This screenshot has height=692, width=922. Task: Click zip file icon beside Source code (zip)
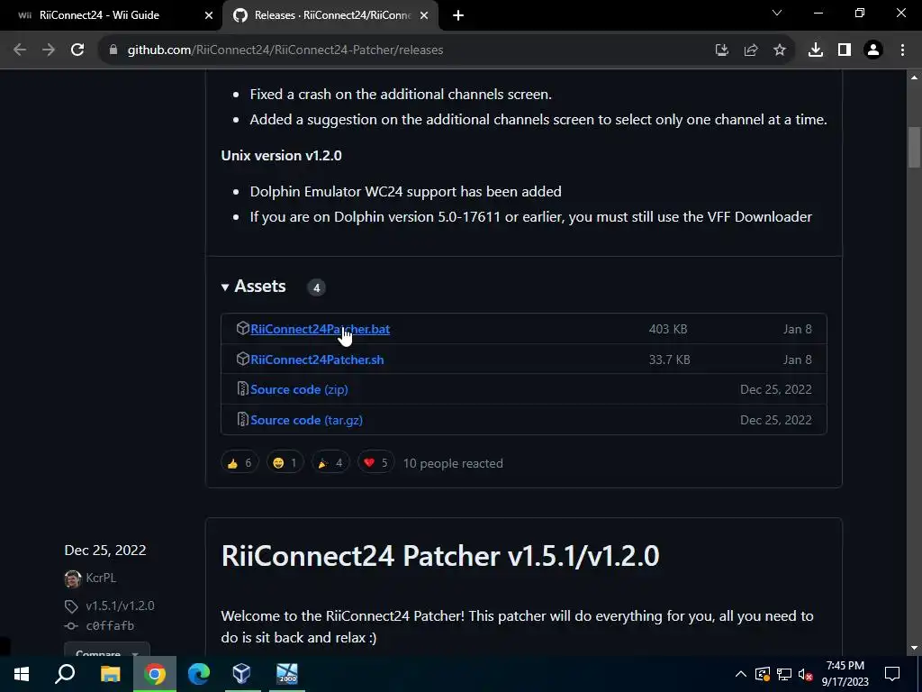242,389
